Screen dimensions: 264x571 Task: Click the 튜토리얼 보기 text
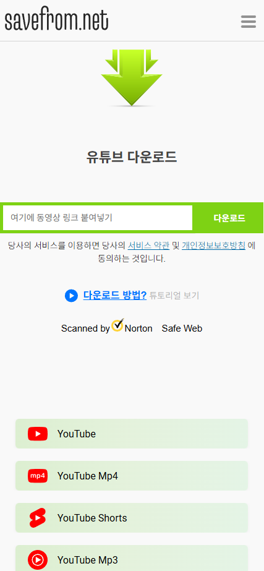174,295
